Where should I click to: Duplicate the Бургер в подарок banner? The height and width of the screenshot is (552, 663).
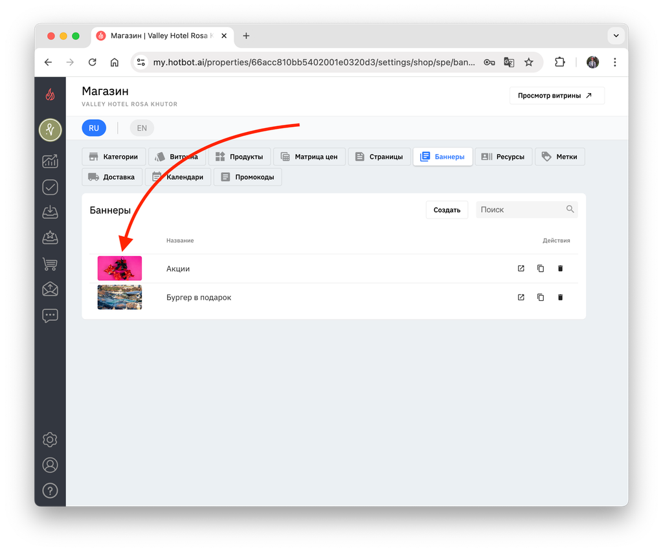pyautogui.click(x=541, y=298)
